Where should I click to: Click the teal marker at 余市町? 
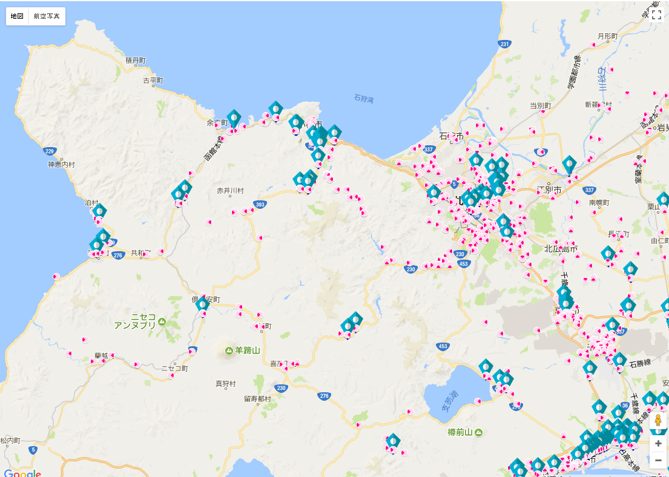(x=234, y=119)
